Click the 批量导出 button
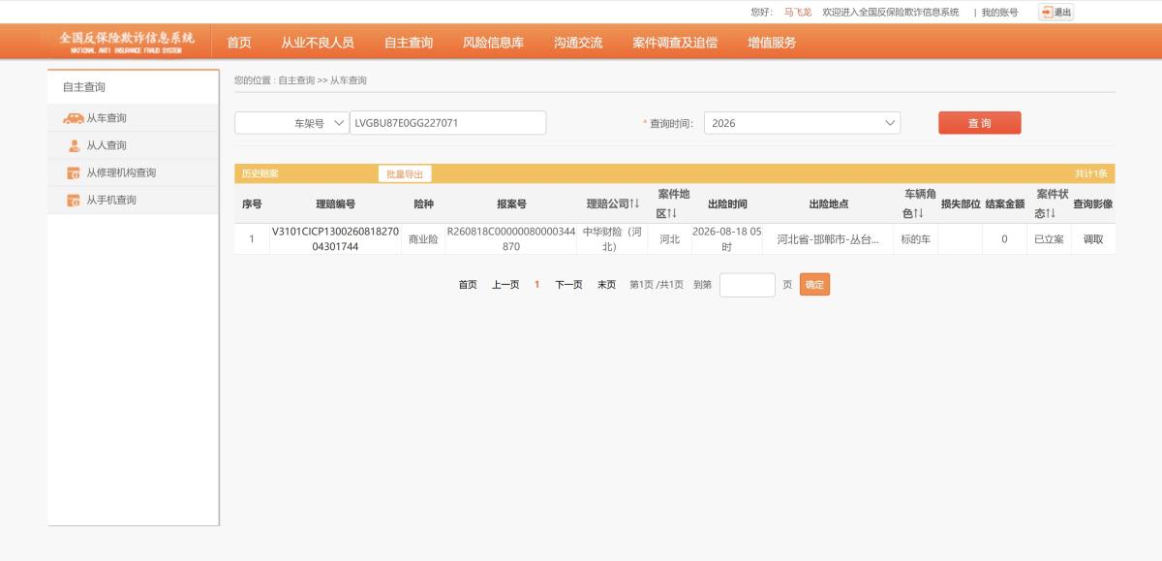Viewport: 1162px width, 561px height. pyautogui.click(x=405, y=174)
